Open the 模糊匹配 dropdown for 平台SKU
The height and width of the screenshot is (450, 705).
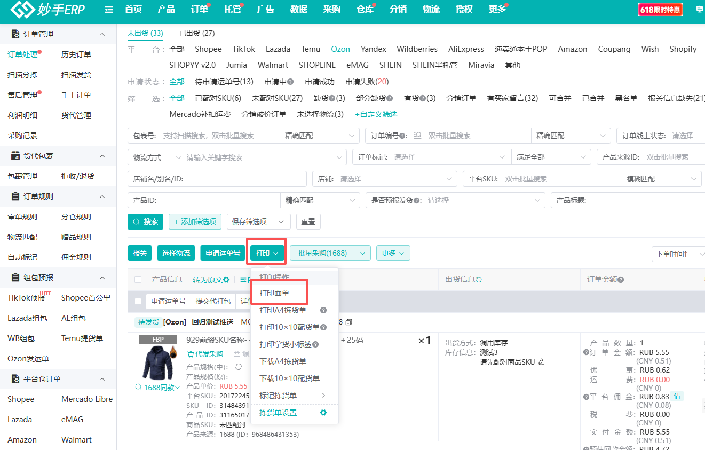pos(662,179)
